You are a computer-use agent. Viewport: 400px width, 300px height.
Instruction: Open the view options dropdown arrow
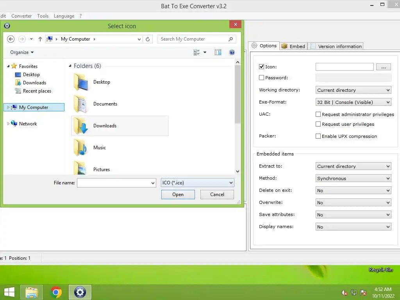tap(205, 52)
